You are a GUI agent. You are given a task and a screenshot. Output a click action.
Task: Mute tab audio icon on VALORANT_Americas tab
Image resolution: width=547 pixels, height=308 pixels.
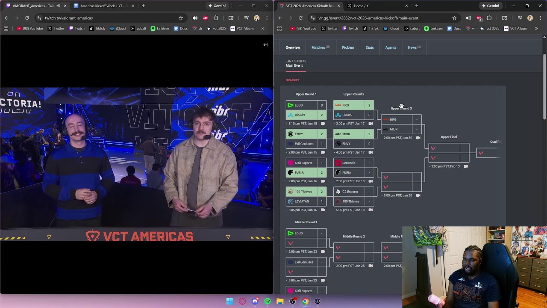(x=58, y=6)
